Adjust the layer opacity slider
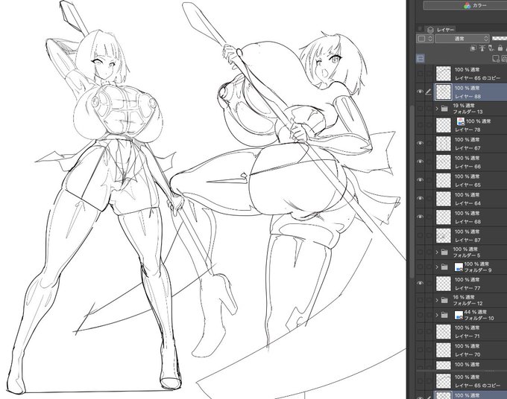The image size is (507, 399). [500, 39]
